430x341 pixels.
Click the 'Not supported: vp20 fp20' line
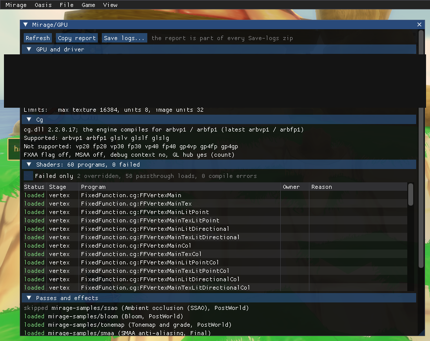point(131,146)
